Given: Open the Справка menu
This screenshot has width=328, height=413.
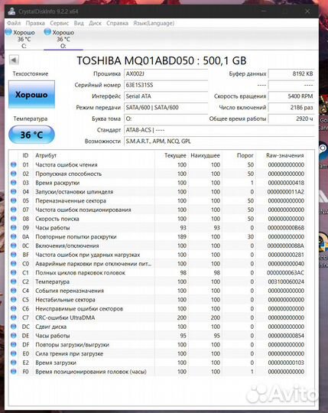Looking at the screenshot, I should tap(117, 23).
